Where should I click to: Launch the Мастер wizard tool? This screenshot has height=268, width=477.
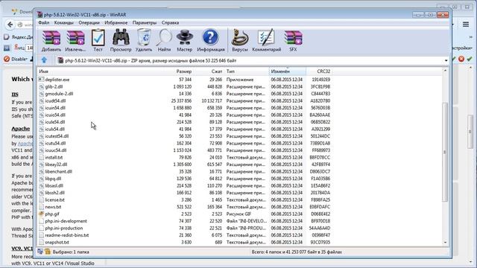pos(184,40)
